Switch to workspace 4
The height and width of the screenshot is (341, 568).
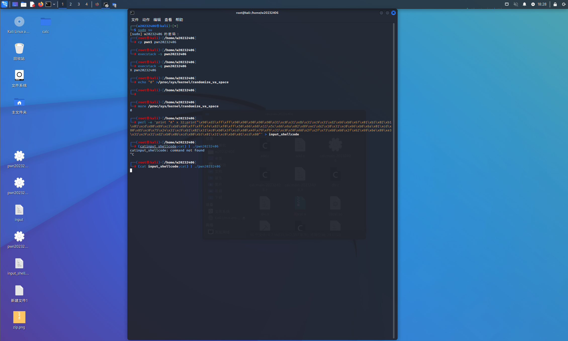(x=86, y=4)
